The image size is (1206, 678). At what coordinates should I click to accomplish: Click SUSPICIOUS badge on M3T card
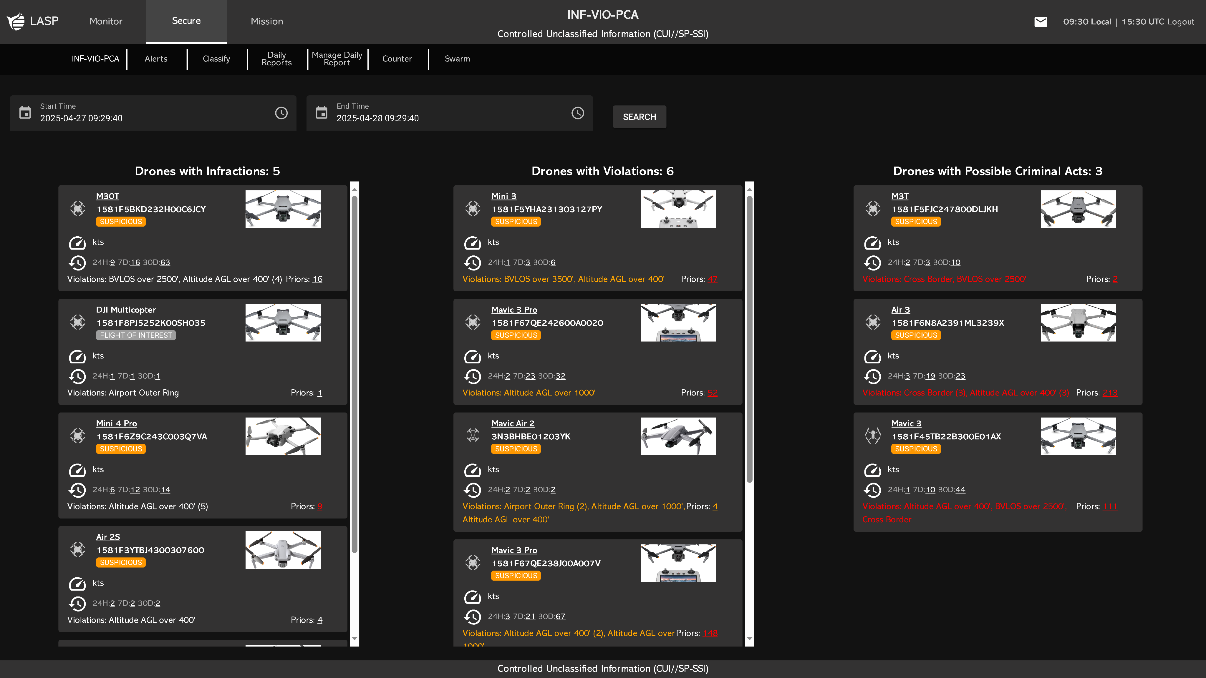click(x=916, y=222)
